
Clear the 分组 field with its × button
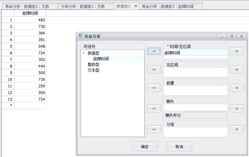tap(237, 129)
